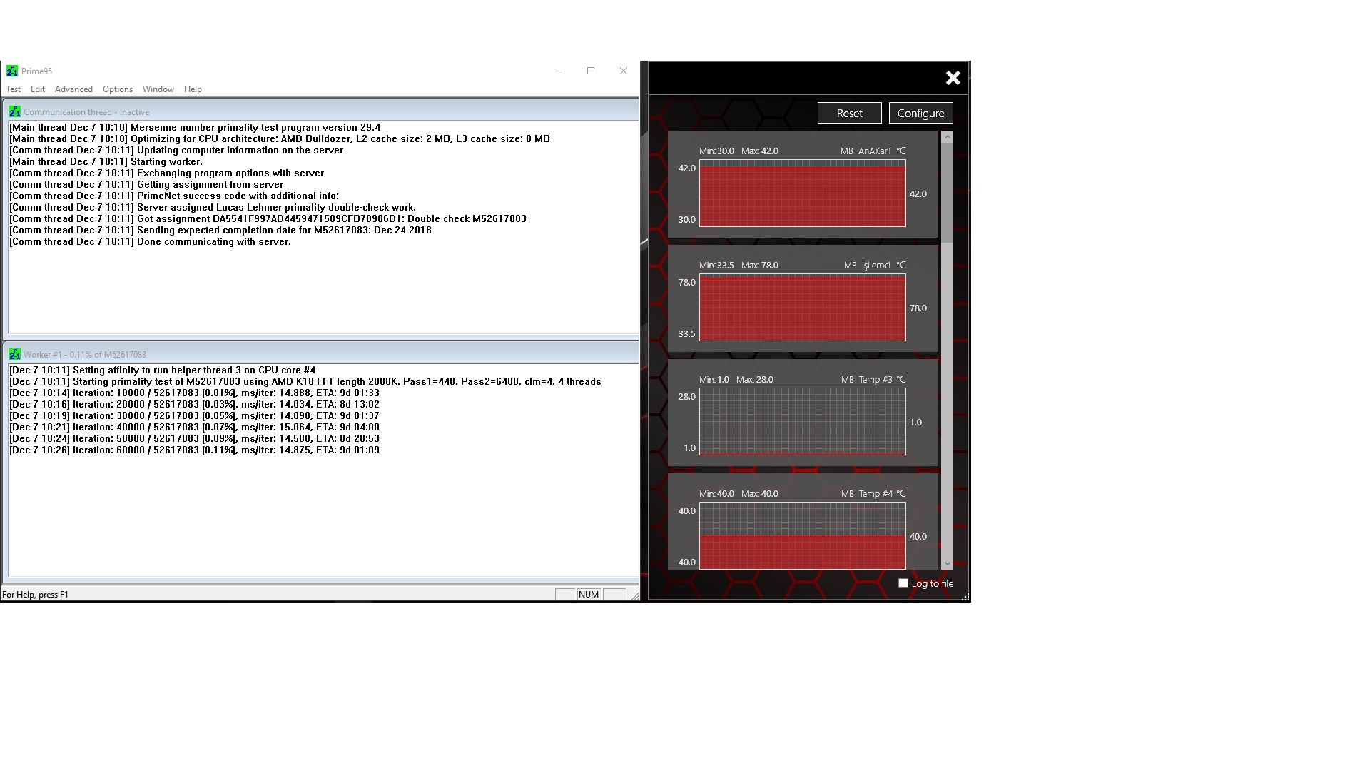Image resolution: width=1370 pixels, height=771 pixels.
Task: Click the Communication thread window icon
Action: pyautogui.click(x=14, y=111)
